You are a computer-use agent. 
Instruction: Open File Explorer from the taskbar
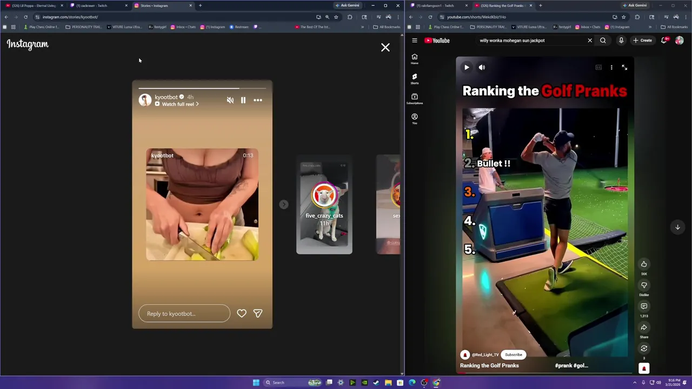[x=388, y=383]
